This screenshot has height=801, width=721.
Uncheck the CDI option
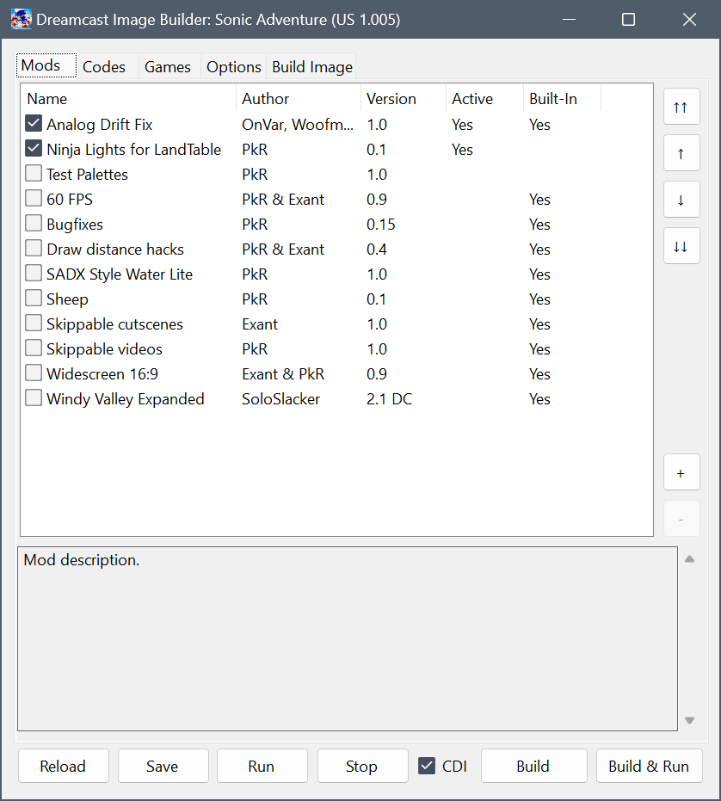427,766
